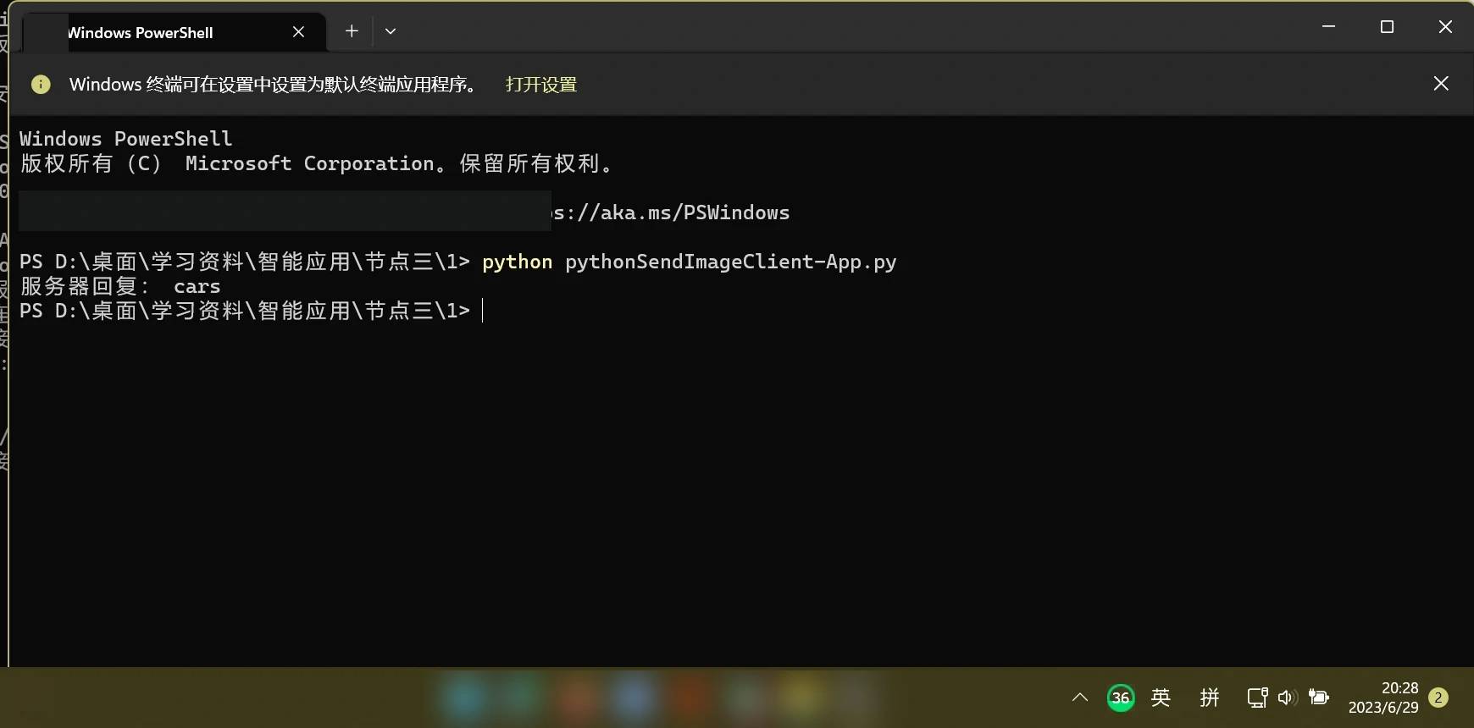
Task: Open the notification badge showing 2
Action: tap(1438, 698)
